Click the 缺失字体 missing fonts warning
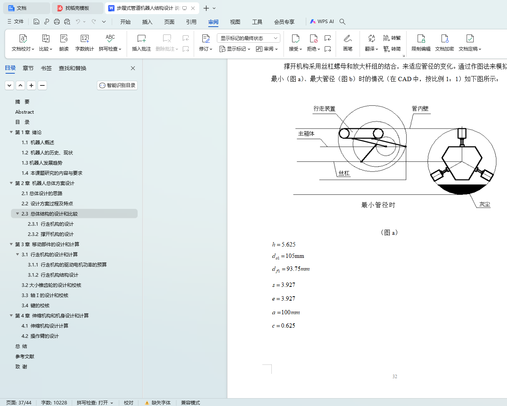This screenshot has width=507, height=406. point(158,402)
